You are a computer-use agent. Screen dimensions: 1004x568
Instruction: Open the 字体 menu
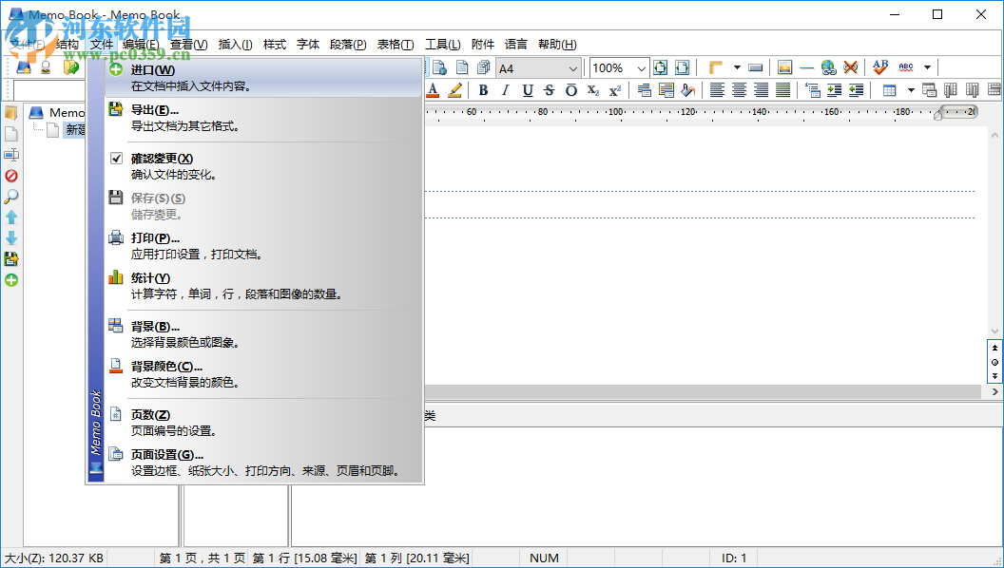(308, 44)
